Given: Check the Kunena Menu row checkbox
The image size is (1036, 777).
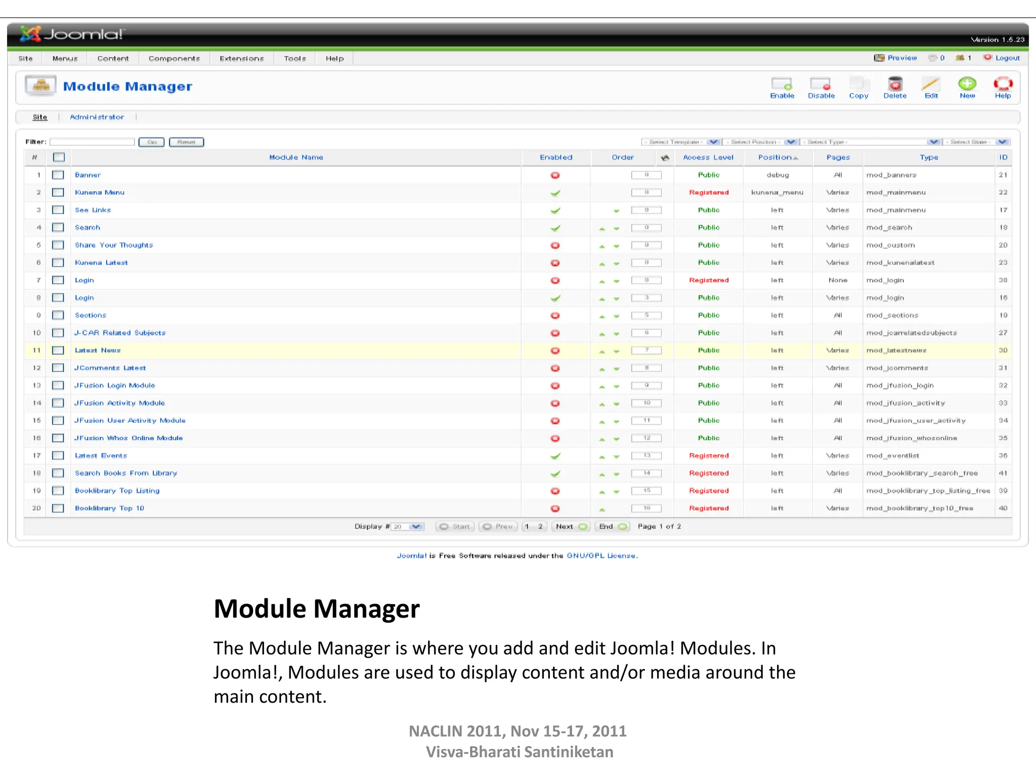Looking at the screenshot, I should pos(58,192).
